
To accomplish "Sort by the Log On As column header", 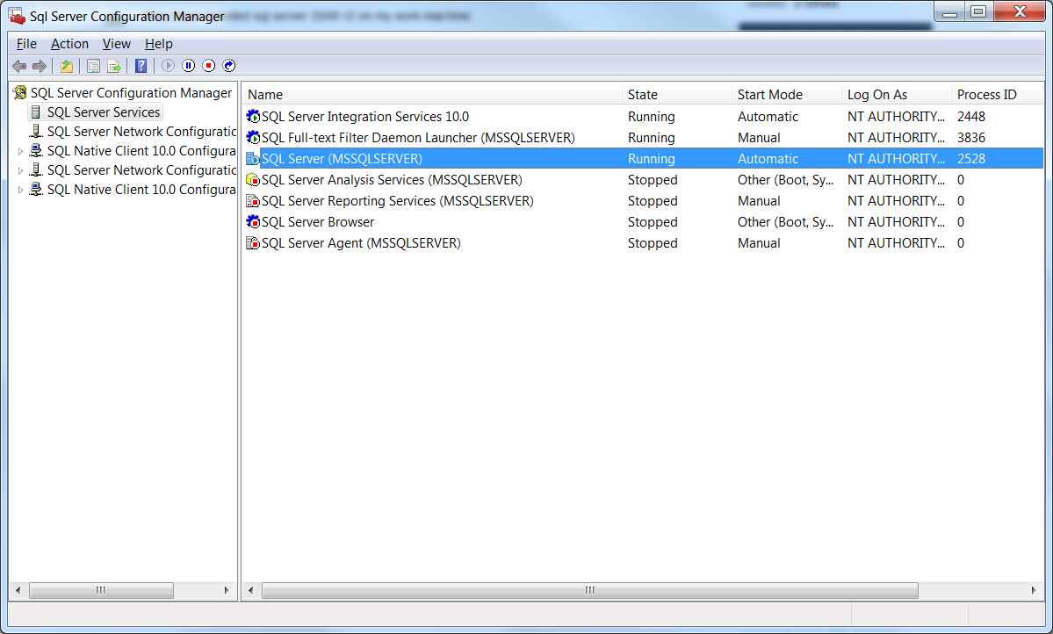I will click(x=897, y=95).
